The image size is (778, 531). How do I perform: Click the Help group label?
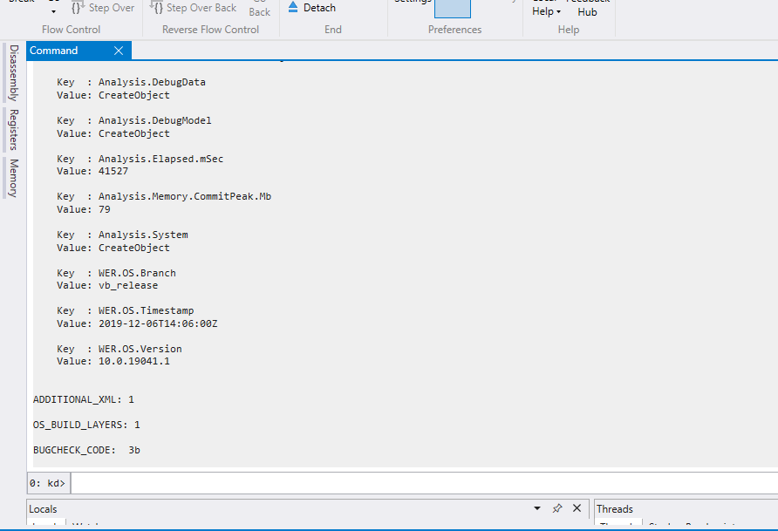[569, 30]
